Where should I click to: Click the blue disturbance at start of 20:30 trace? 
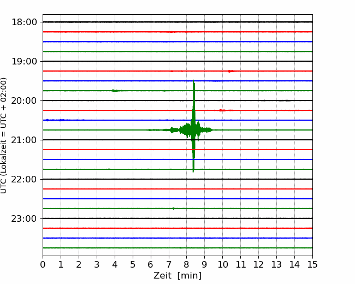(54, 120)
